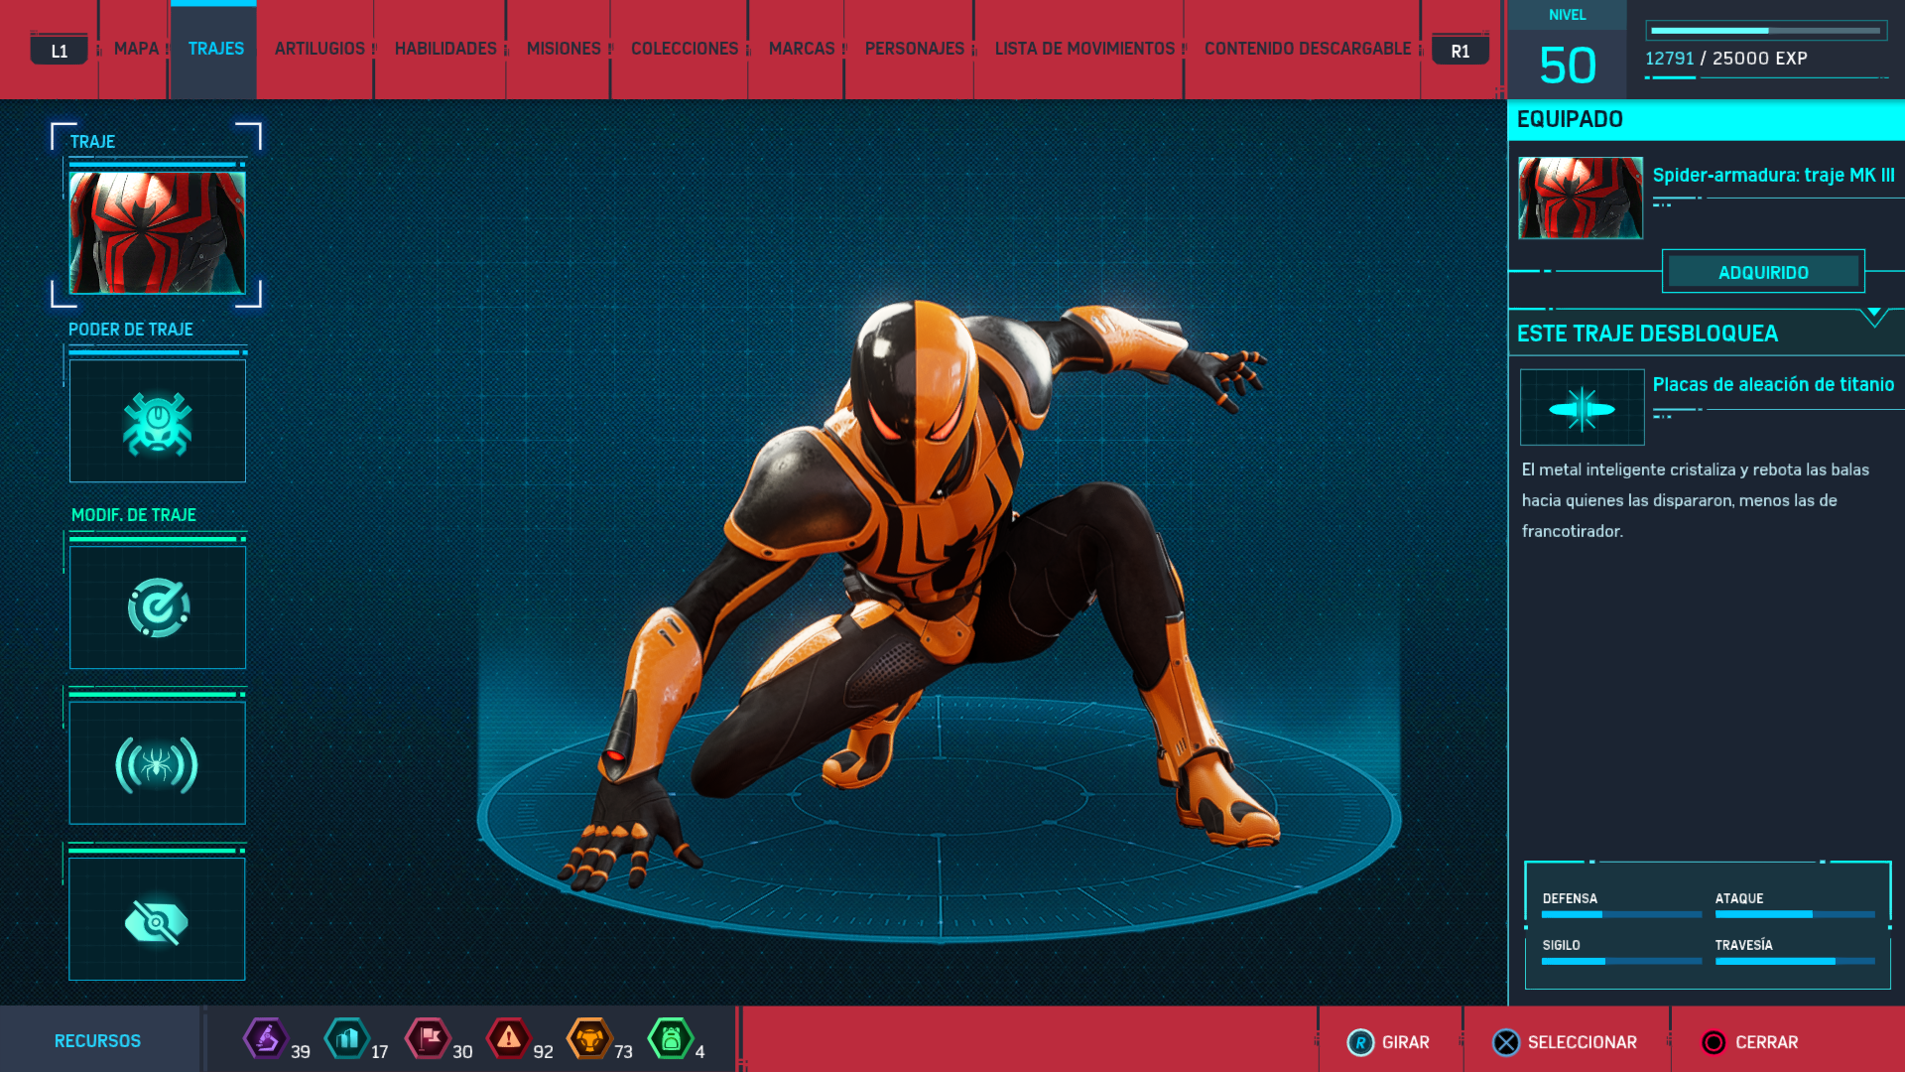Open the first suit mod target icon
Image resolution: width=1905 pixels, height=1072 pixels.
click(x=157, y=607)
